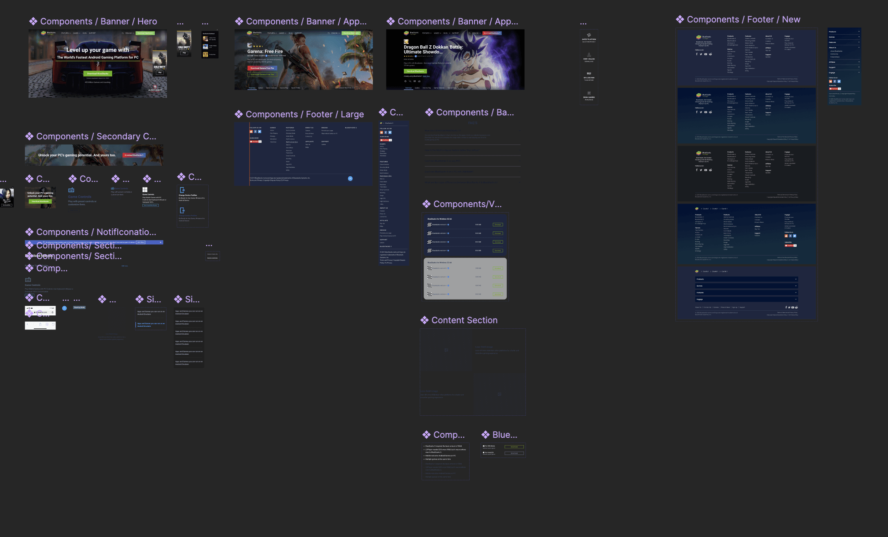Click Facebook icon in topmost Footer New variant
Screen dimensions: 888x537
697,54
